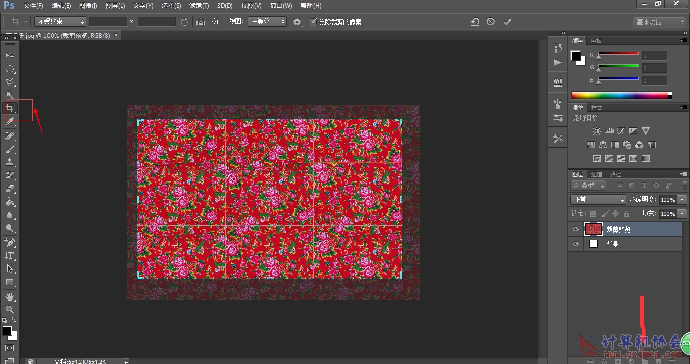Select the Elliptical Marquee tool
The height and width of the screenshot is (364, 690).
(10, 69)
